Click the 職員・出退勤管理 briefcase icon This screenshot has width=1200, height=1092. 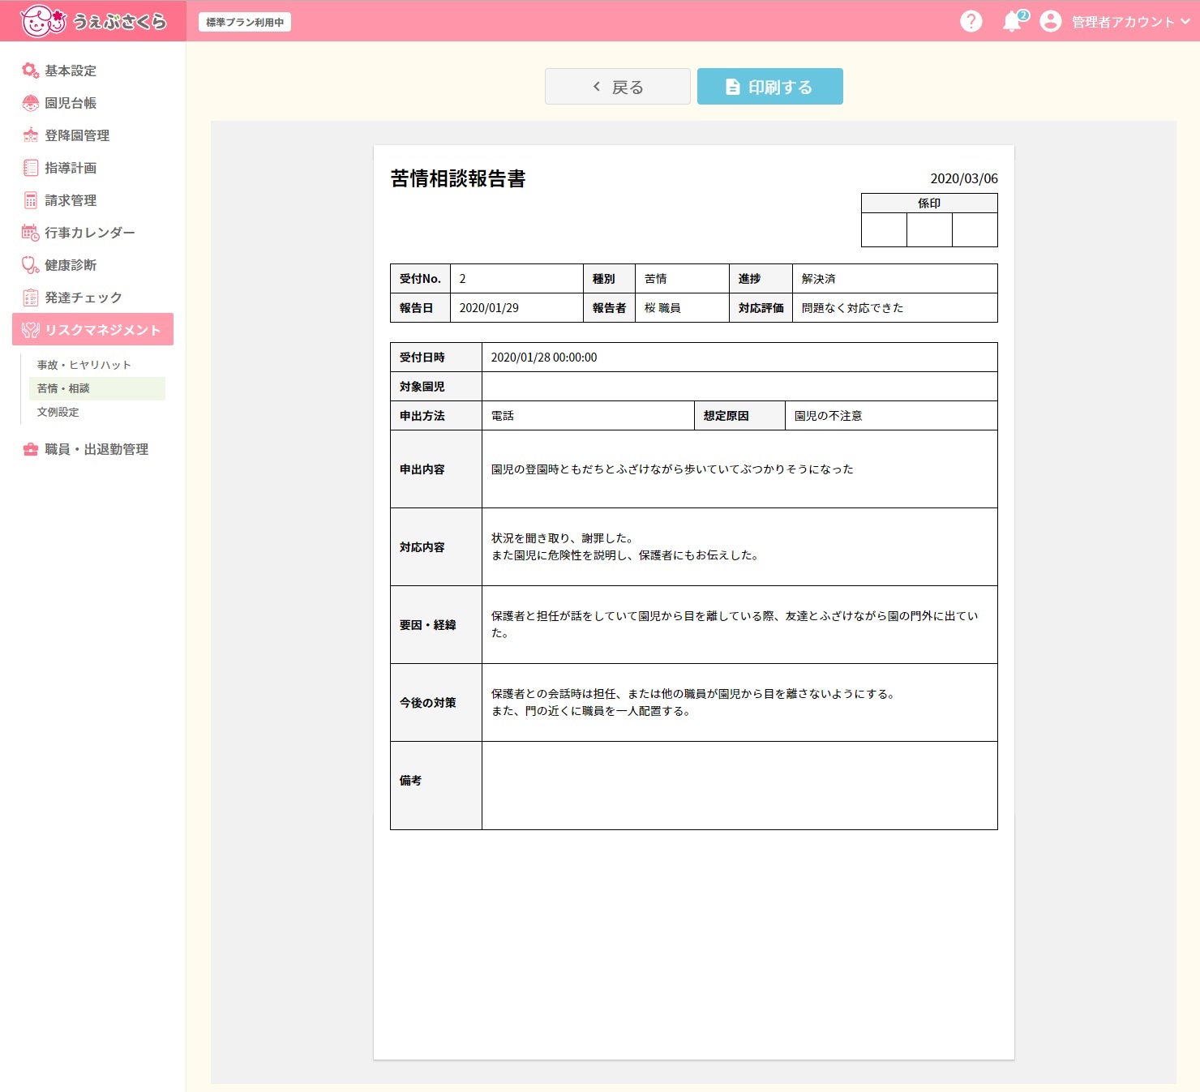coord(31,449)
